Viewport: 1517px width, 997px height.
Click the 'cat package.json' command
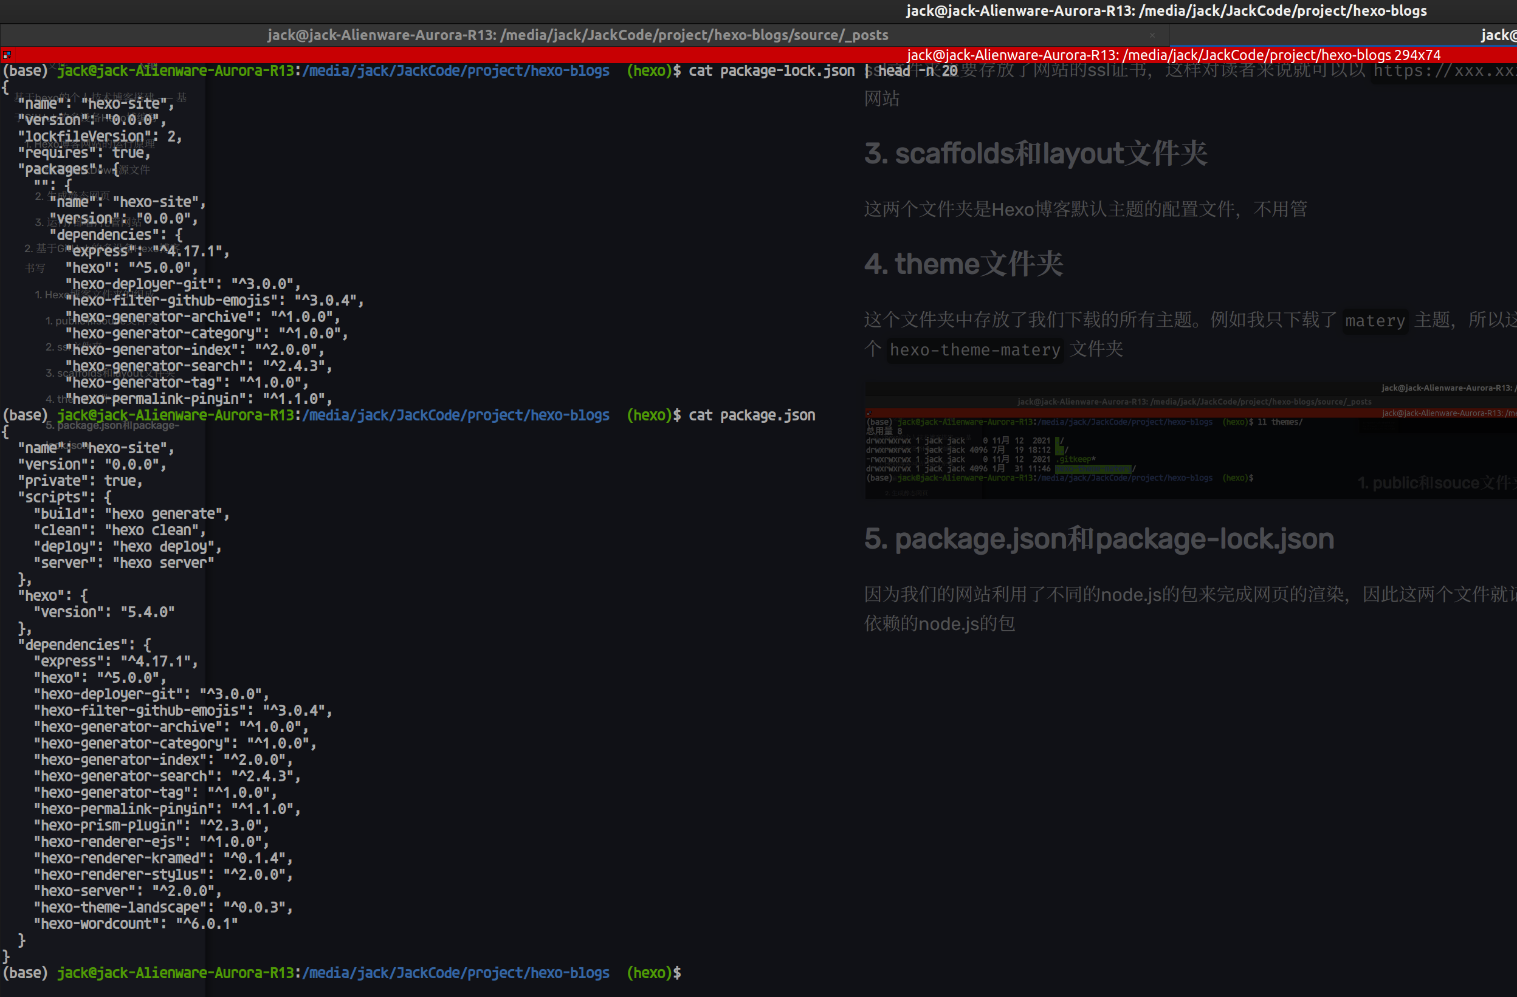751,416
